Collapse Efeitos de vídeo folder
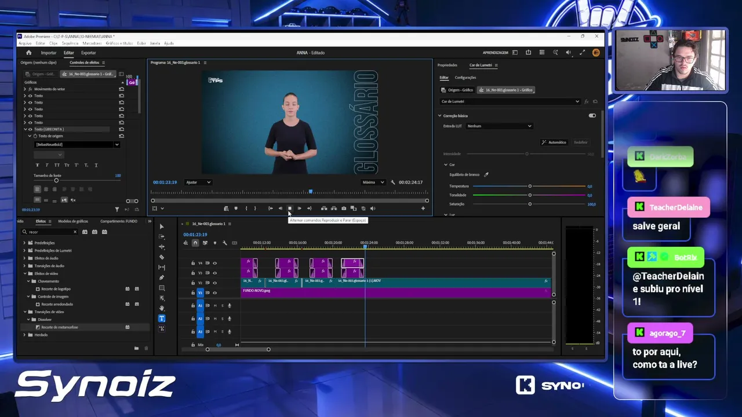The width and height of the screenshot is (742, 417). (x=24, y=273)
